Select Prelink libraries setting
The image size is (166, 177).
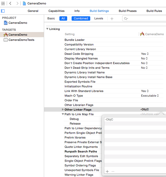[75, 137]
